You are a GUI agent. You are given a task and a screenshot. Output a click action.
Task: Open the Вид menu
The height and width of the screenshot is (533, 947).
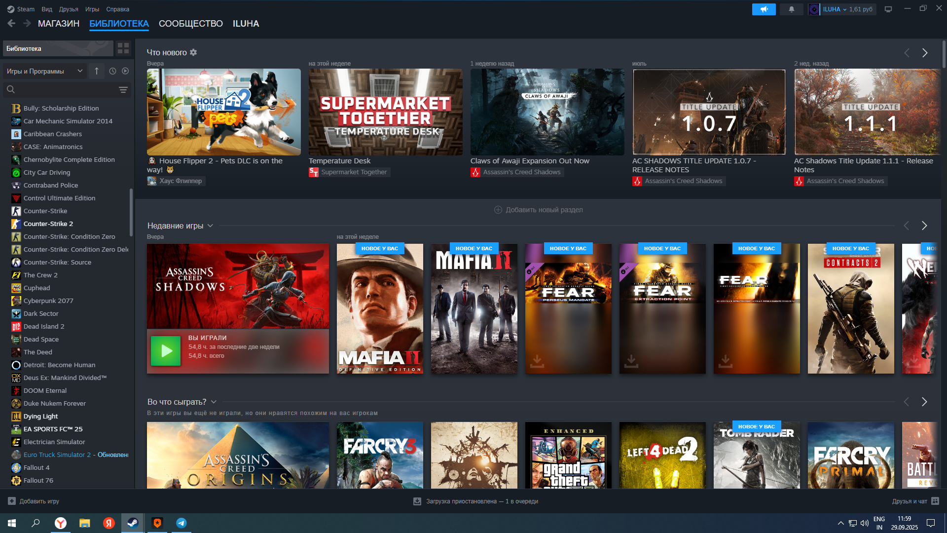47,9
